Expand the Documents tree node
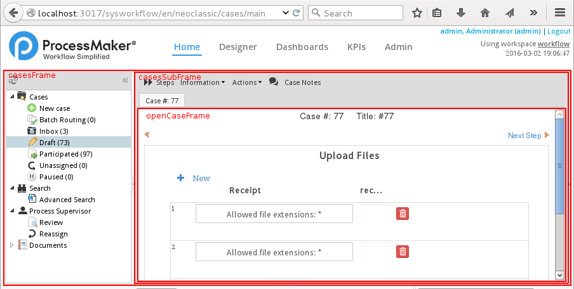The image size is (574, 289). [11, 245]
